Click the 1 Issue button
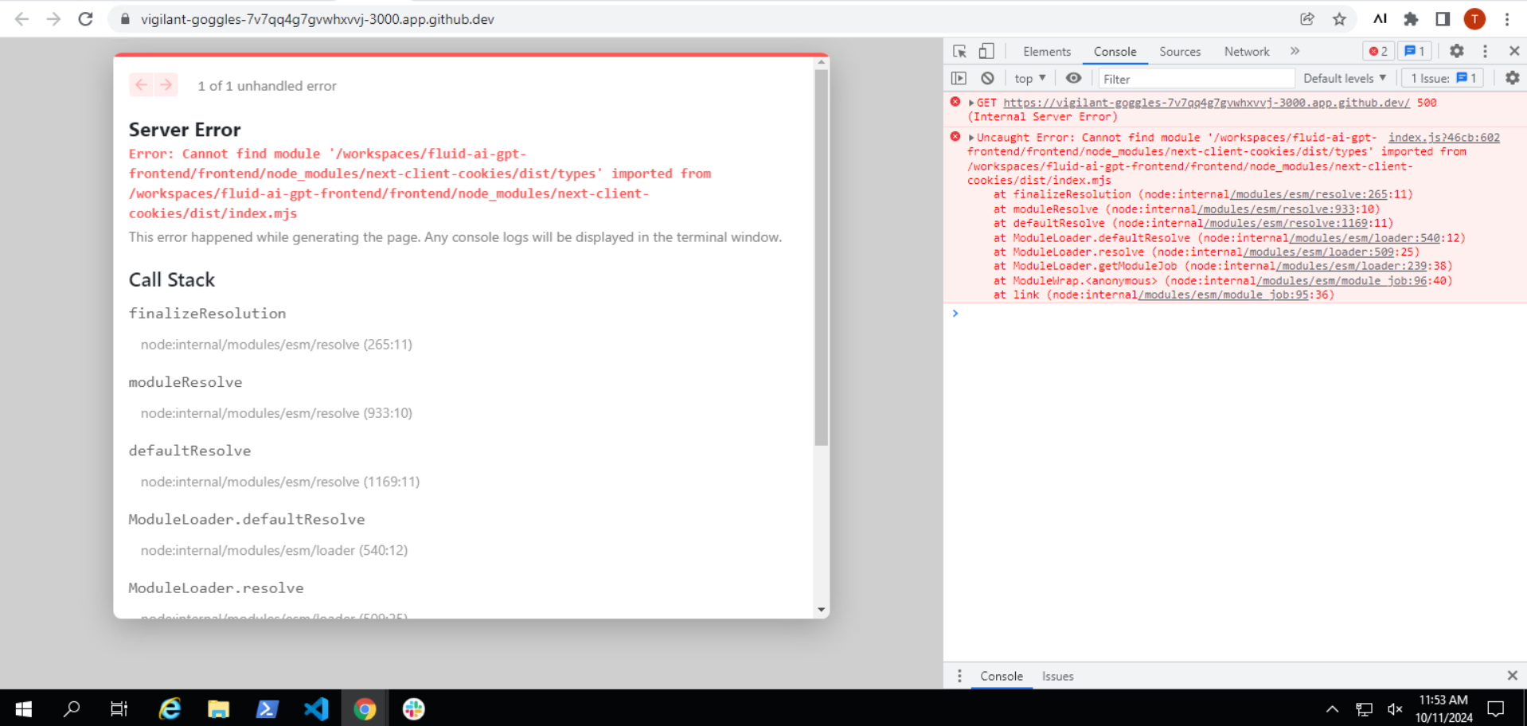Screen dimensions: 1527x726 tap(1443, 78)
